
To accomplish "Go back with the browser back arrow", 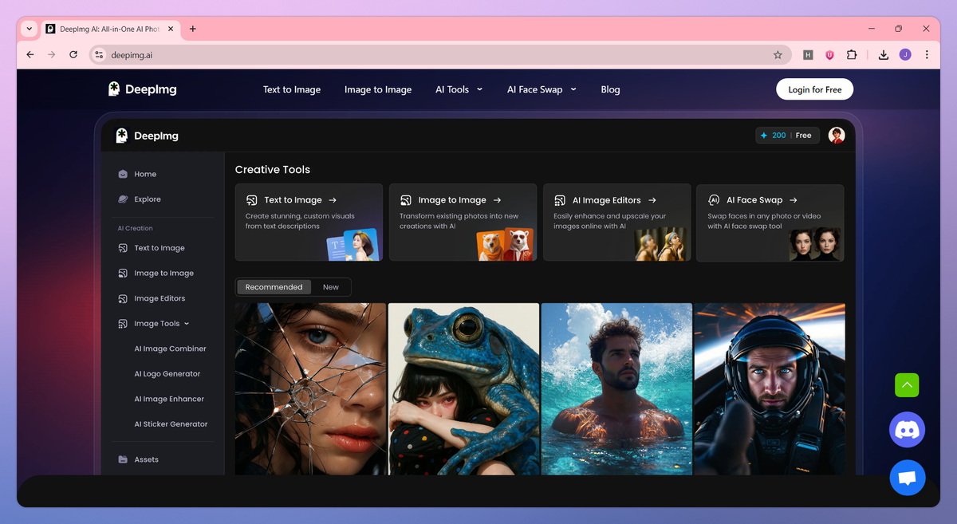I will pos(30,55).
